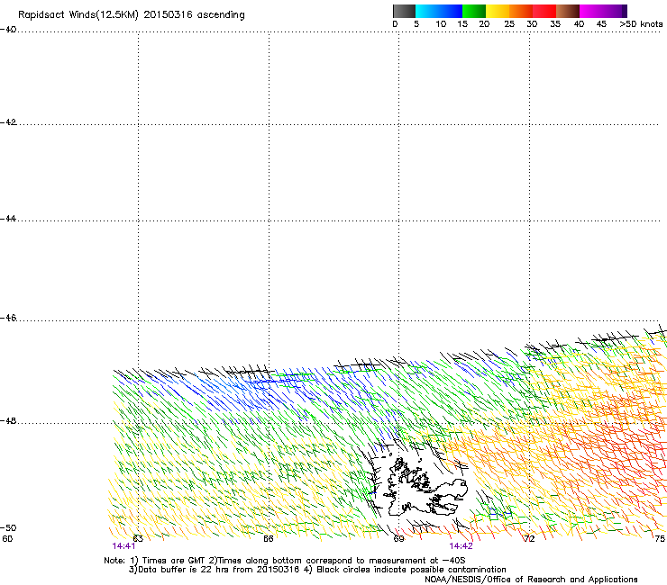Click the '-46' latitude axis label
This screenshot has height=585, width=667.
pos(8,319)
